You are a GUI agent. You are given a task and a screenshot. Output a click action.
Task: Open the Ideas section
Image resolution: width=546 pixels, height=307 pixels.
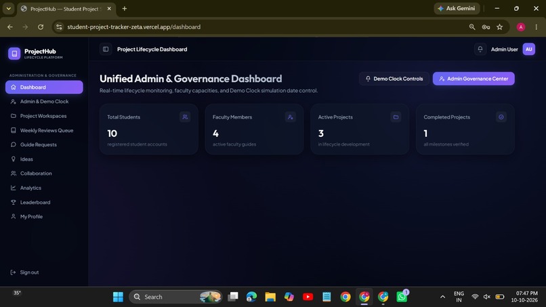coord(44,159)
